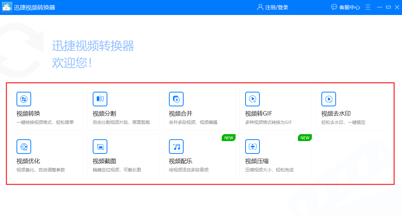This screenshot has height=216, width=402.
Task: Click description 一键转换视频格式,轻松简单
Action: pos(45,122)
